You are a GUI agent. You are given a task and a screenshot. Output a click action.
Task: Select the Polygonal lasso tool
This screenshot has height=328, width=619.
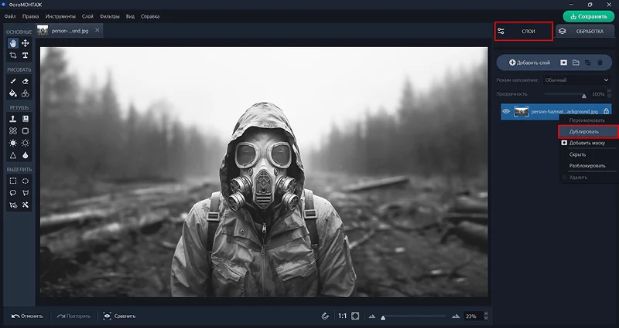pyautogui.click(x=26, y=193)
